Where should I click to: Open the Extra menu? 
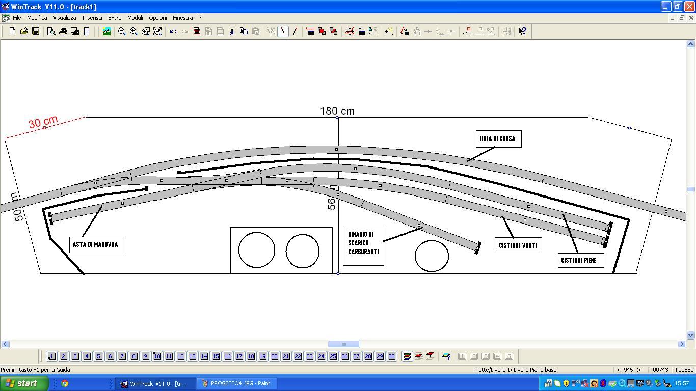(115, 18)
